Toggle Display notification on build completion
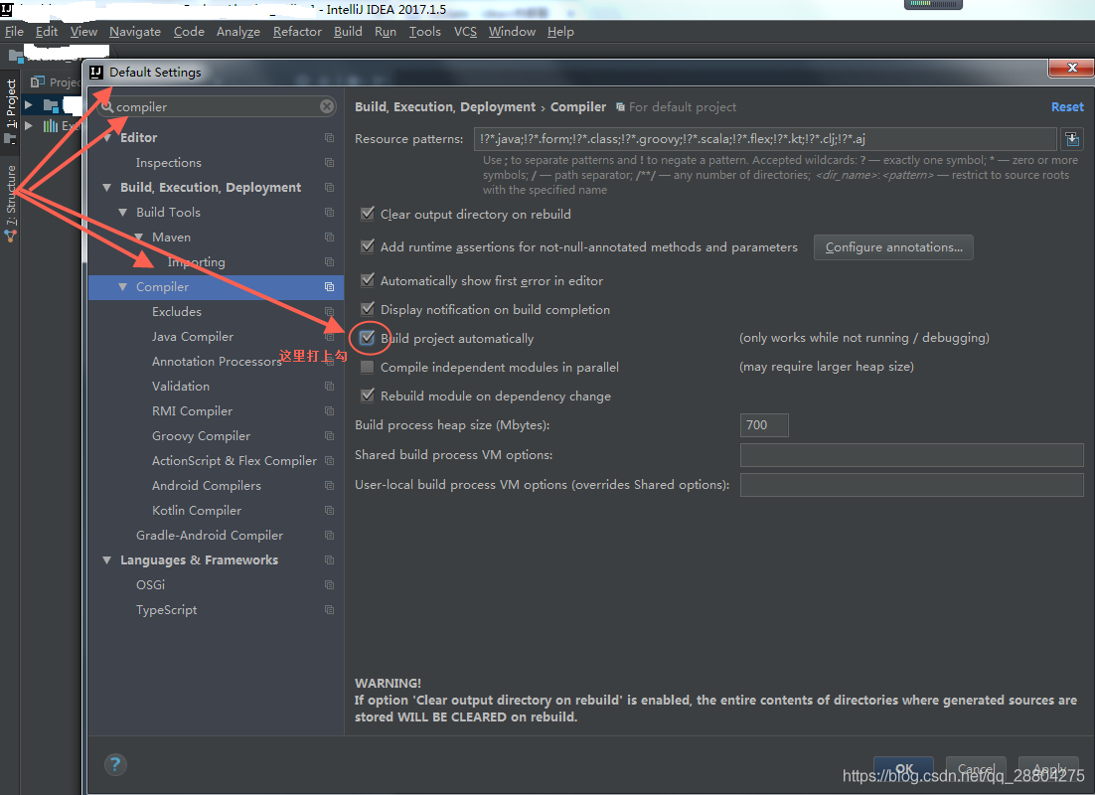Screen dimensions: 1095x795 click(368, 309)
